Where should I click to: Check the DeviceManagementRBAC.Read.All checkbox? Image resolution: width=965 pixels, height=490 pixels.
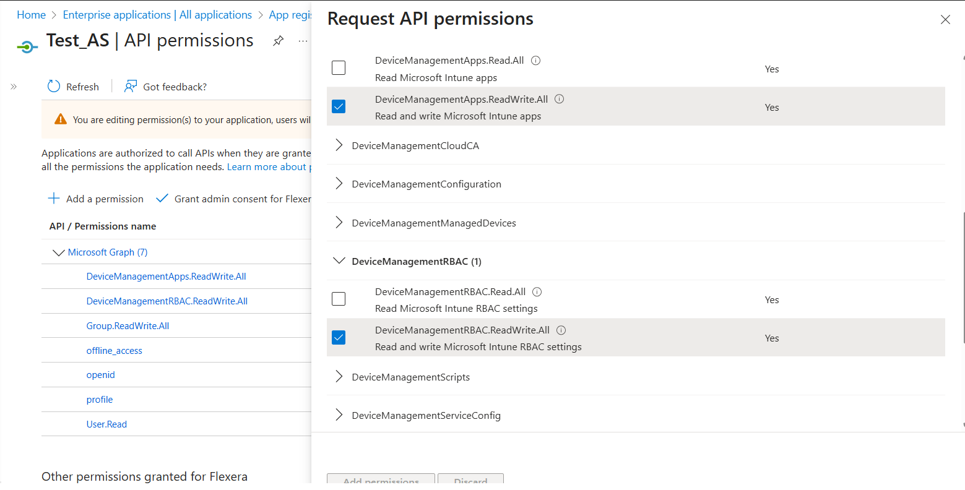(x=339, y=299)
